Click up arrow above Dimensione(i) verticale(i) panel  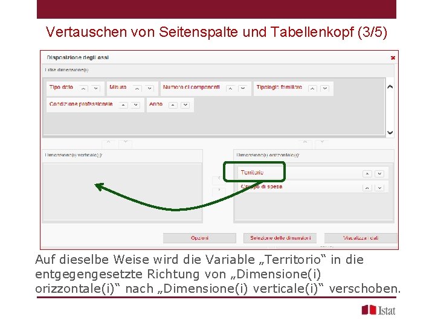click(109, 143)
